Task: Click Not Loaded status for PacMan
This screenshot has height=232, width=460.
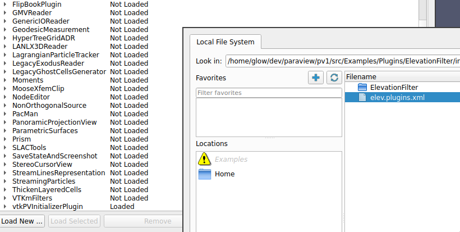Action: (x=129, y=114)
